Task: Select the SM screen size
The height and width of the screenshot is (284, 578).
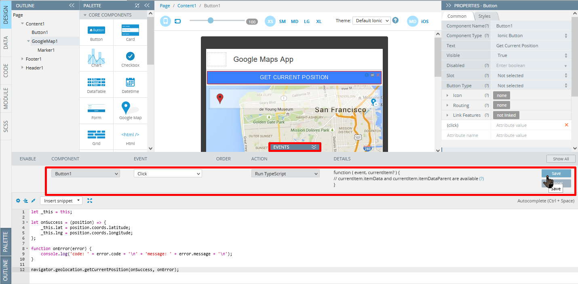Action: pyautogui.click(x=282, y=21)
